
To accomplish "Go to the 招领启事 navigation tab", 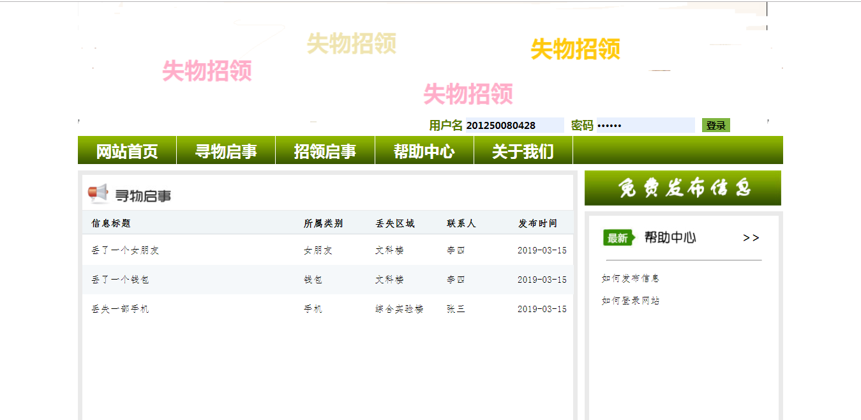I will (325, 151).
